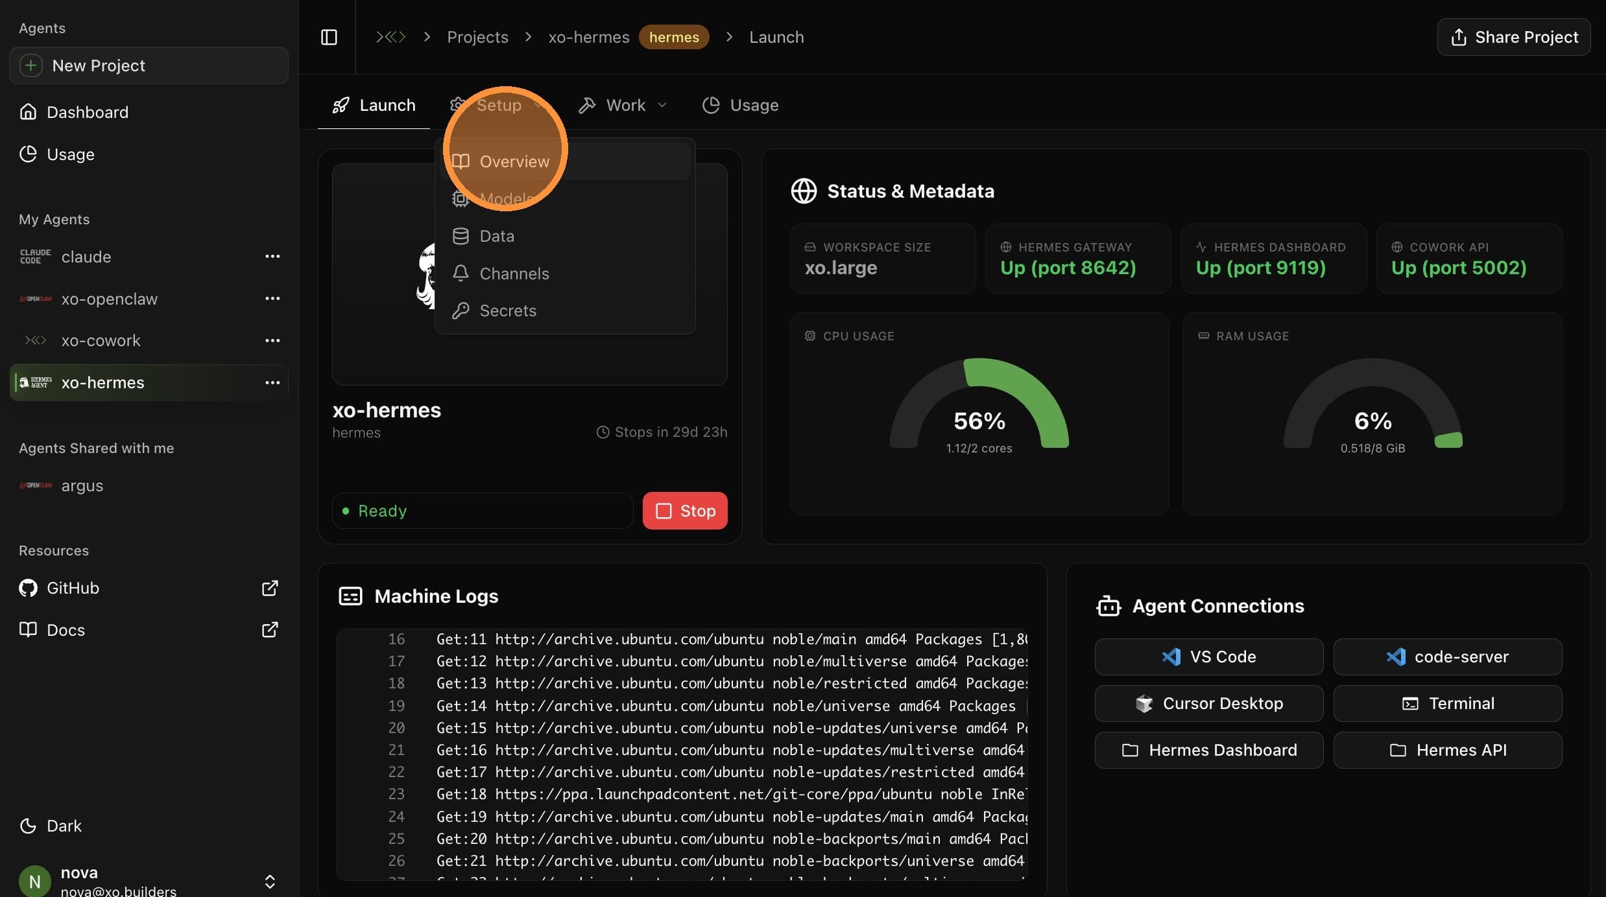Screen dimensions: 1606x897
Task: Open more options for xo-hermes agent
Action: click(272, 382)
